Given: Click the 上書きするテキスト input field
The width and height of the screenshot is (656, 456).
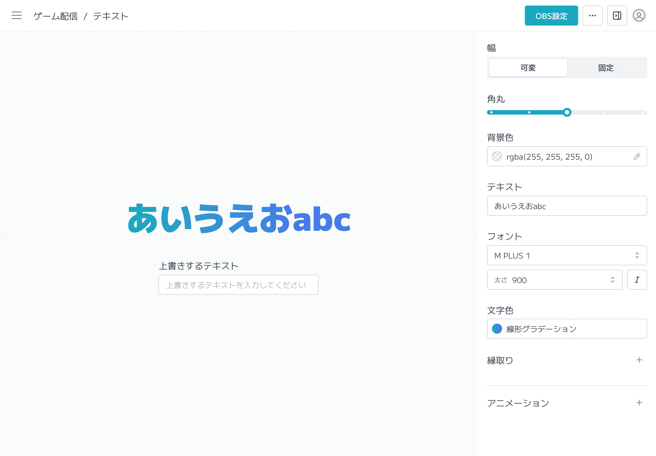Looking at the screenshot, I should pyautogui.click(x=238, y=284).
